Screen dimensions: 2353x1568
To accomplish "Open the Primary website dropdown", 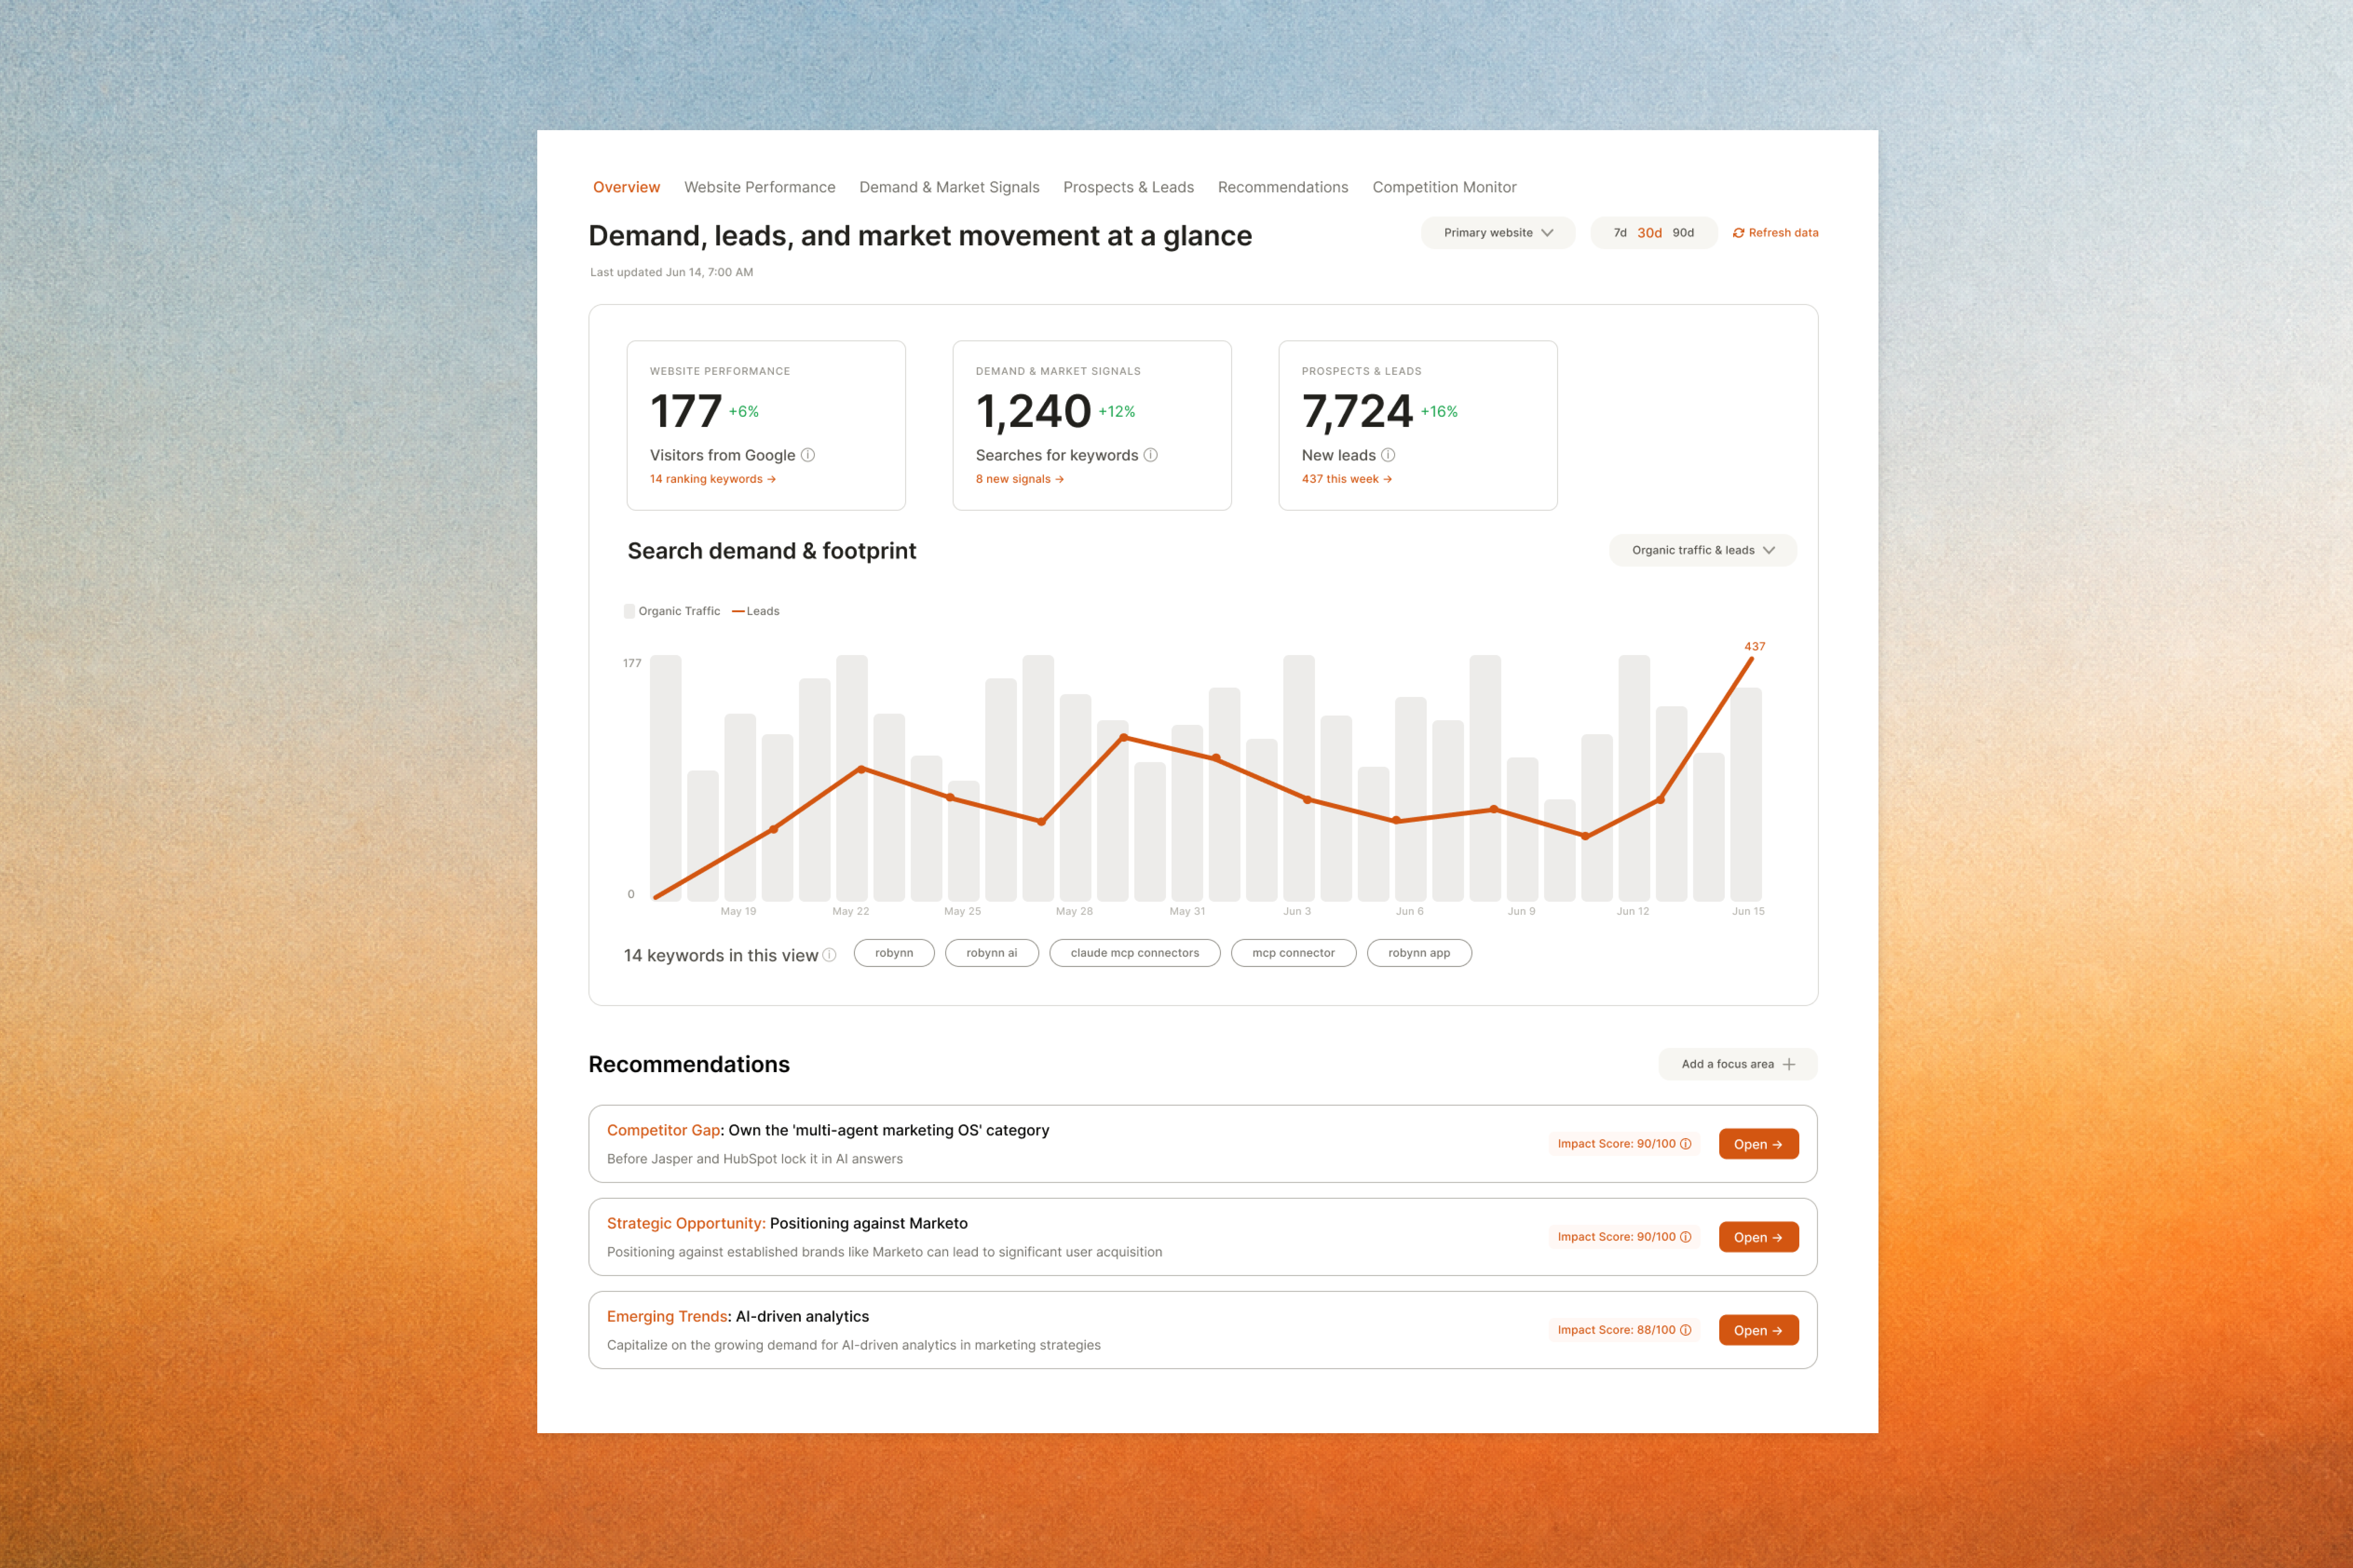I will click(x=1498, y=233).
